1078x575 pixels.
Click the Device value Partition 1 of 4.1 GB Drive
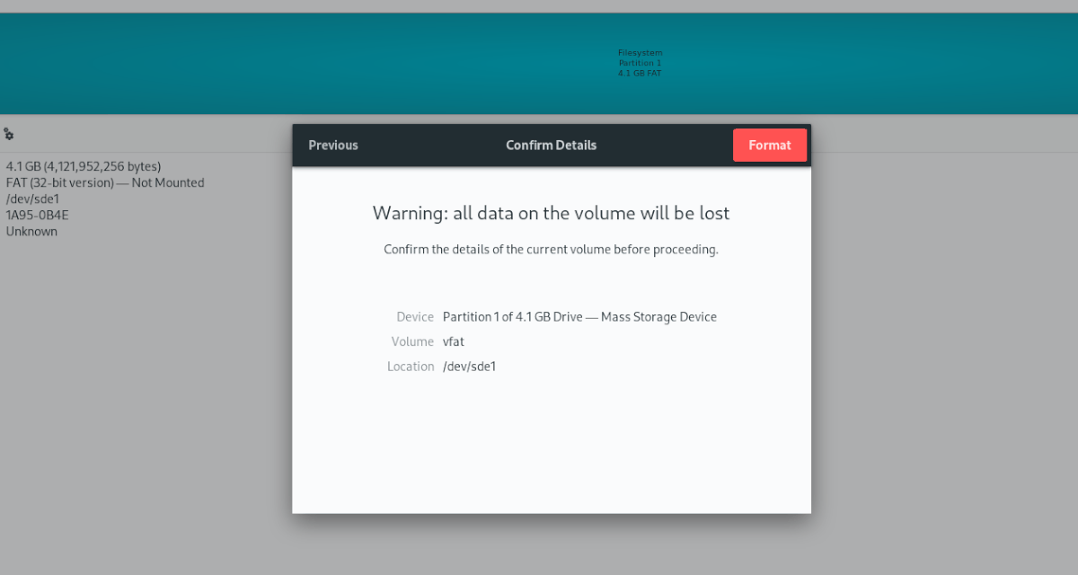click(x=579, y=317)
